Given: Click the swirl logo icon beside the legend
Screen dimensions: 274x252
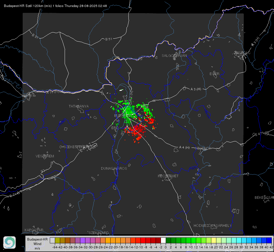Looking at the screenshot, I should 10,242.
